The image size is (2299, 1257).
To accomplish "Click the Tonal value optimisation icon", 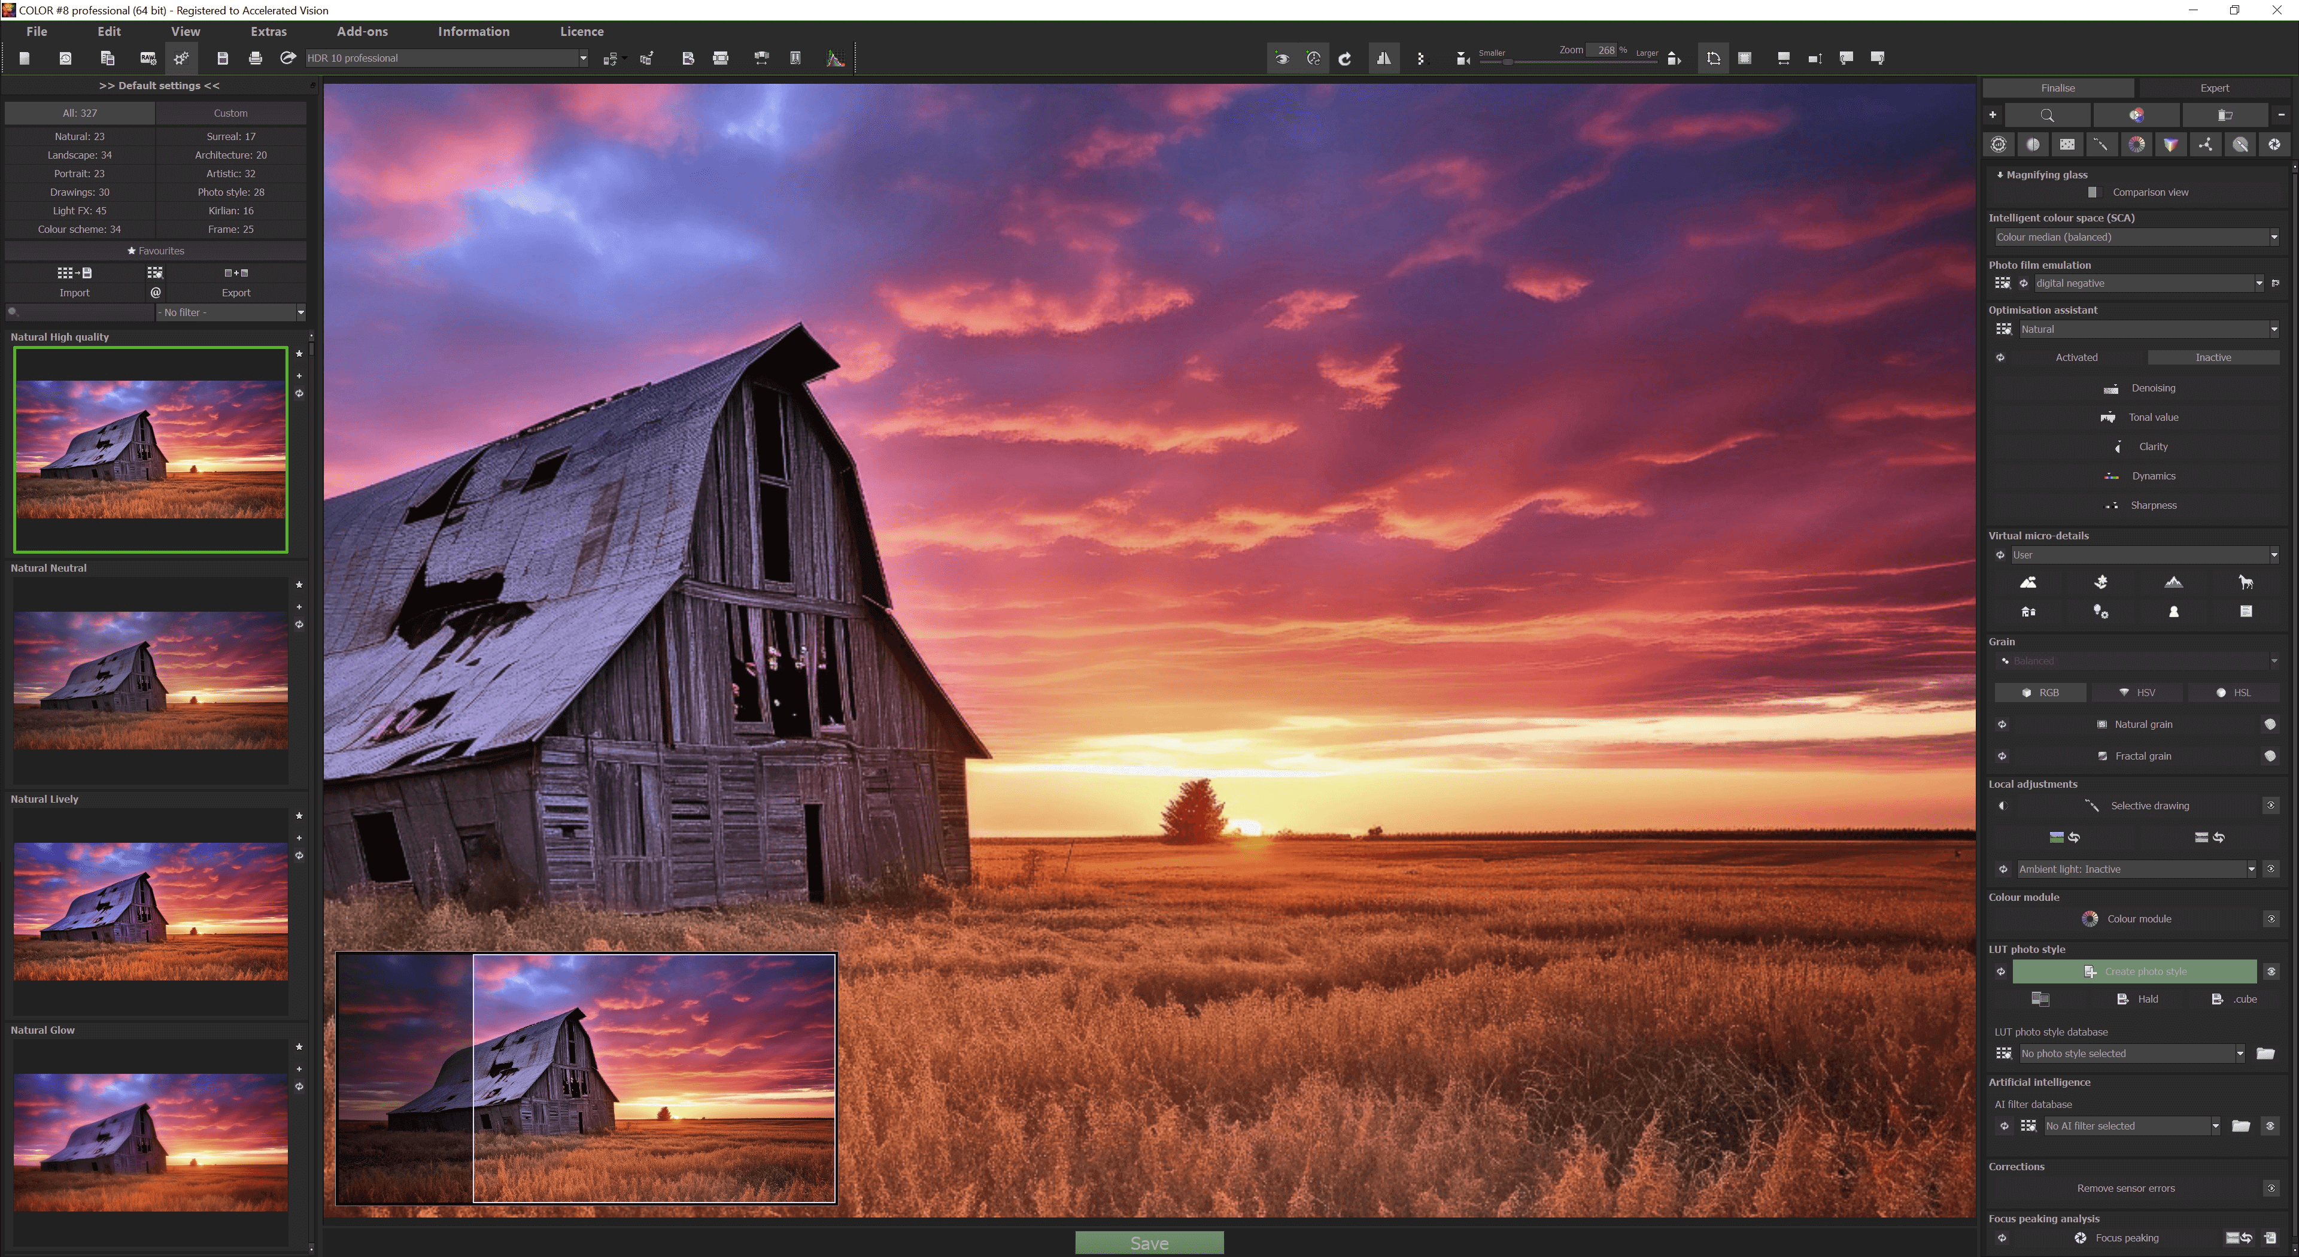I will [x=2108, y=418].
